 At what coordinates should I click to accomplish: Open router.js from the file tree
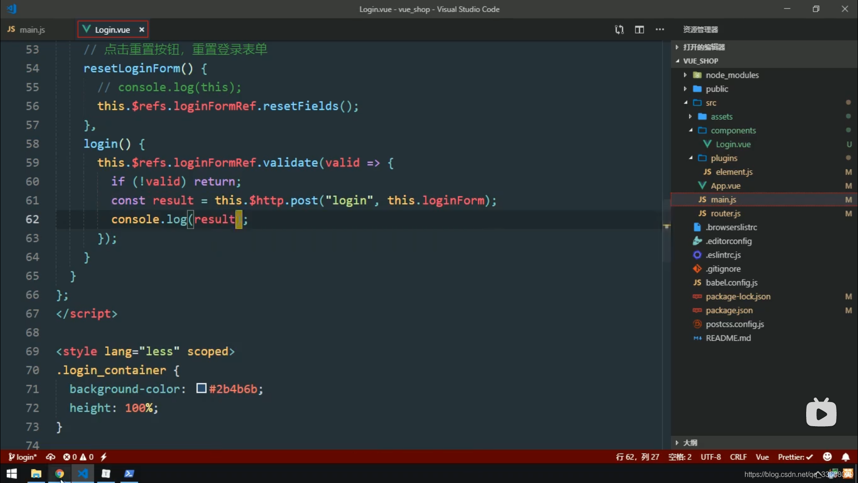[725, 214]
